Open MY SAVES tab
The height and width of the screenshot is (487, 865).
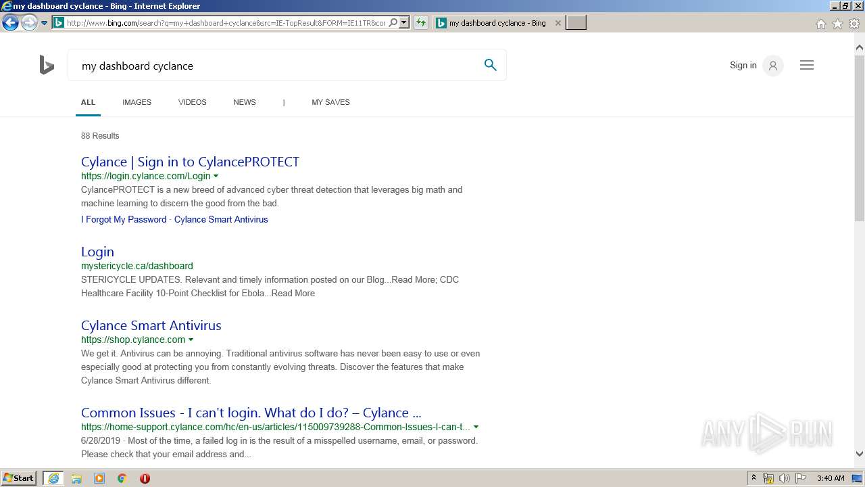coord(330,102)
